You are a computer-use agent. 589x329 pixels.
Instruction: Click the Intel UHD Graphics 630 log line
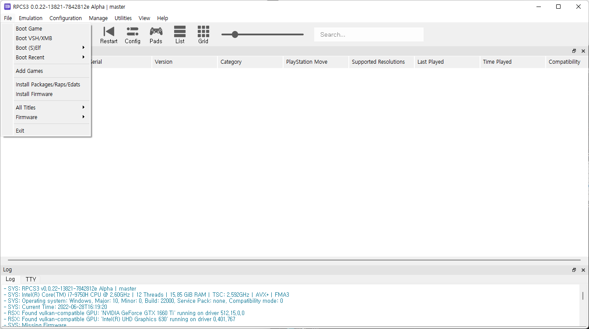[x=119, y=319]
